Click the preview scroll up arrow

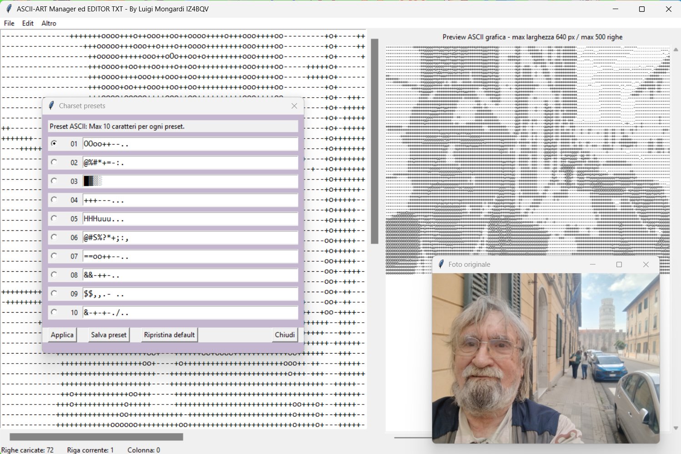[x=676, y=50]
